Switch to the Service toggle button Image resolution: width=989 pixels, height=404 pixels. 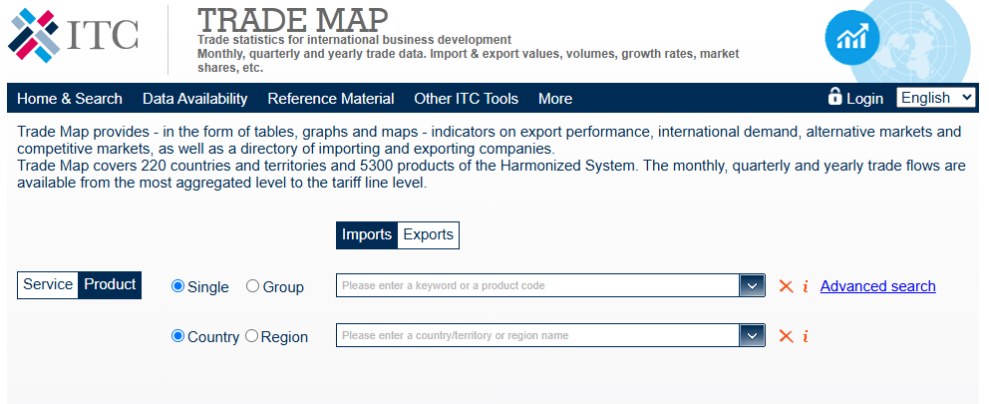coord(48,285)
